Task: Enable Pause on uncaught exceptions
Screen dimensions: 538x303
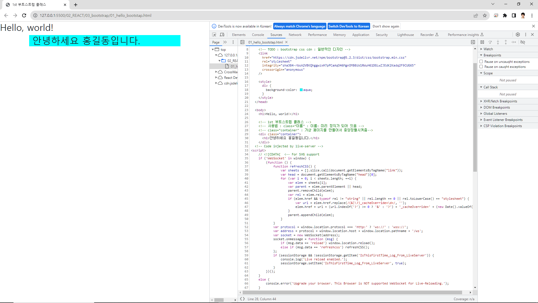Action: coord(481,61)
